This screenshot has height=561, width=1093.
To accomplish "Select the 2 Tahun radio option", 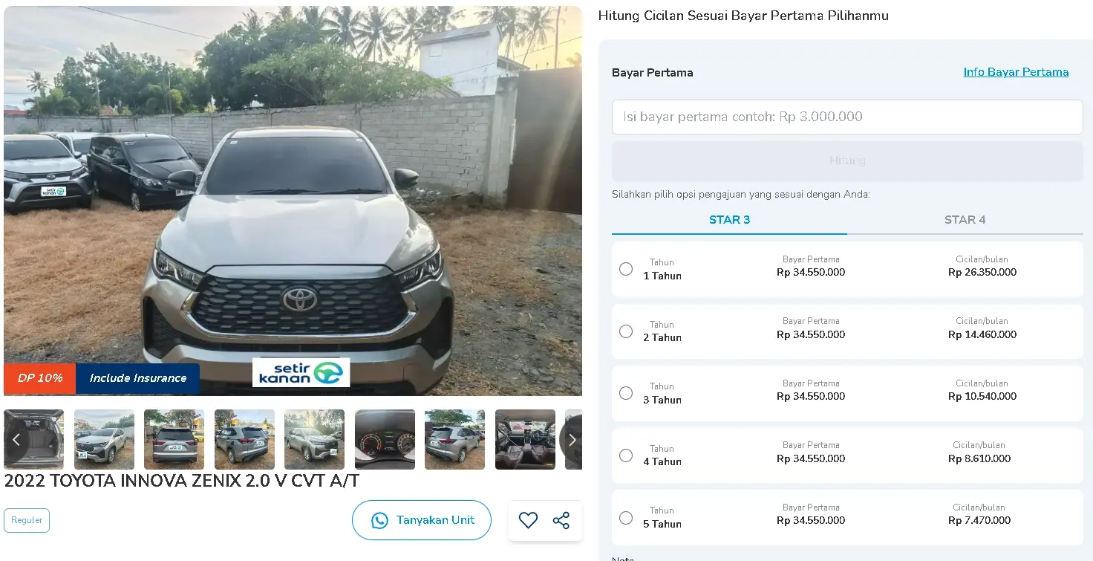I will click(x=626, y=331).
